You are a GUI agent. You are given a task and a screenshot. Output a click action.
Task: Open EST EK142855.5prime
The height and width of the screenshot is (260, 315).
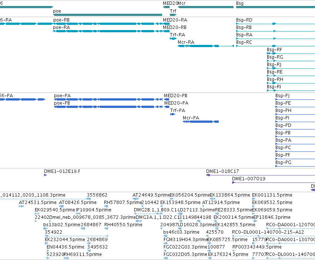pos(235,225)
